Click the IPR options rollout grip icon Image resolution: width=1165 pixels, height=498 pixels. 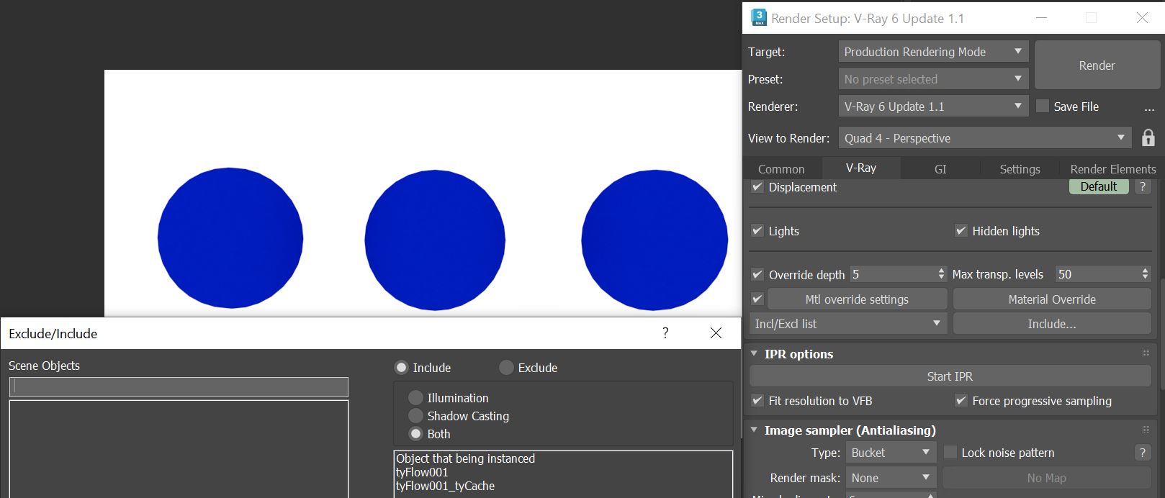pos(1146,353)
